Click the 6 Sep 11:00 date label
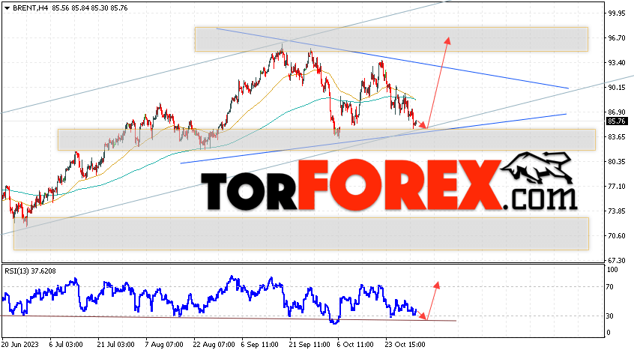 click(x=259, y=345)
